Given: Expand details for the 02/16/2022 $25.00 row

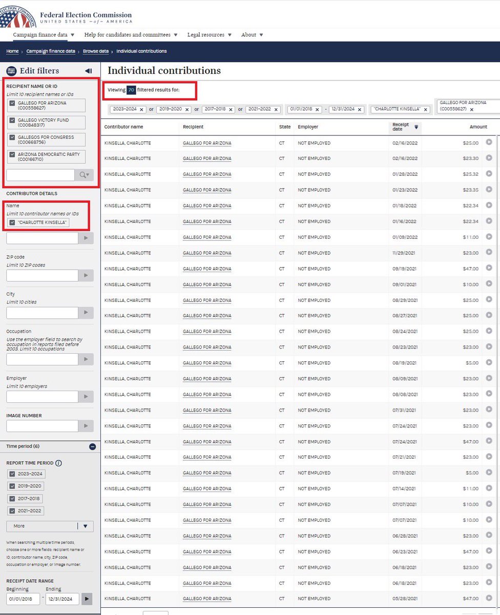Looking at the screenshot, I should point(489,142).
